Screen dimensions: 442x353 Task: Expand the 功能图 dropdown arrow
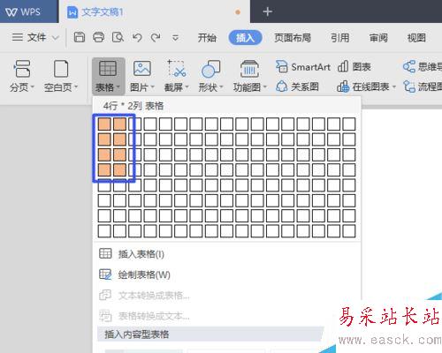264,87
